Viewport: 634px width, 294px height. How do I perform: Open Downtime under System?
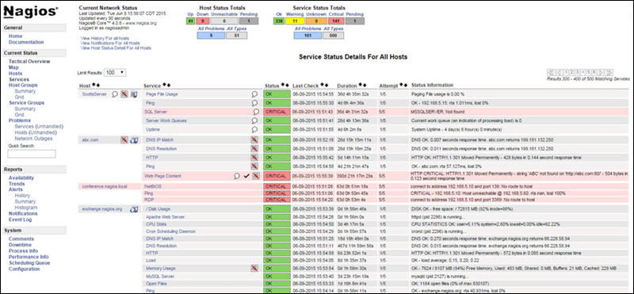click(20, 245)
